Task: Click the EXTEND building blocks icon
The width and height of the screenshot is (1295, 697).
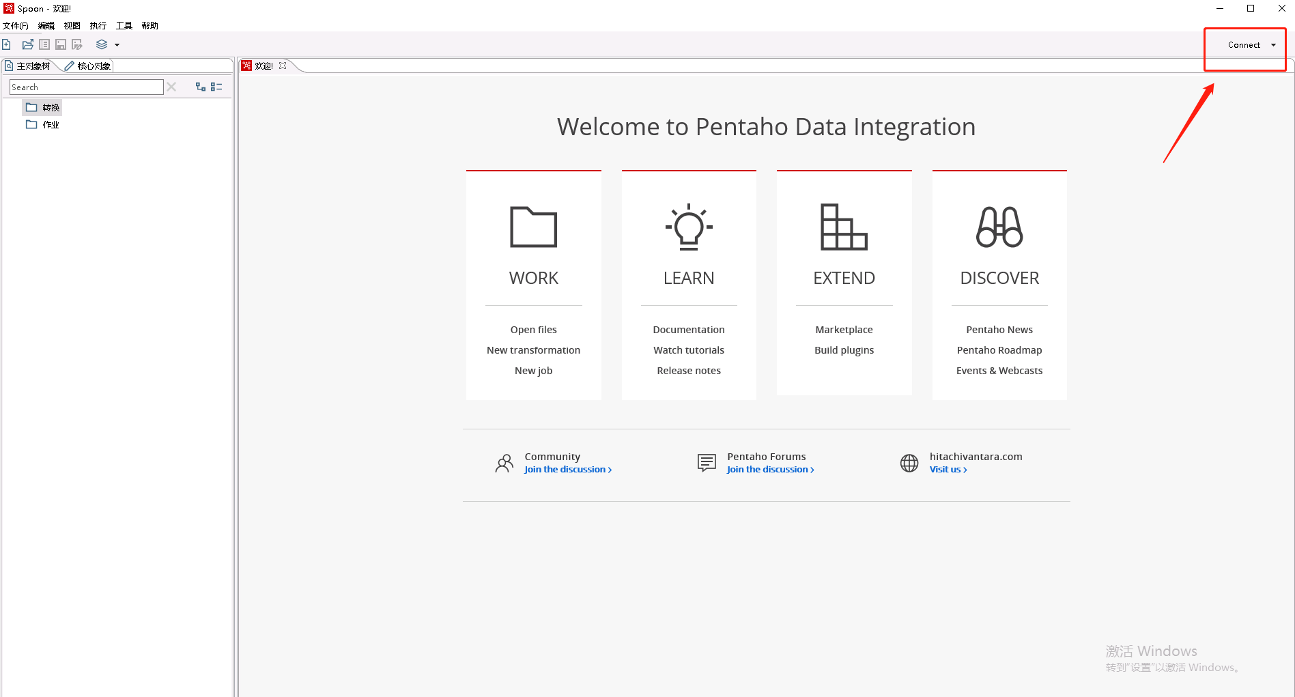Action: pyautogui.click(x=844, y=227)
